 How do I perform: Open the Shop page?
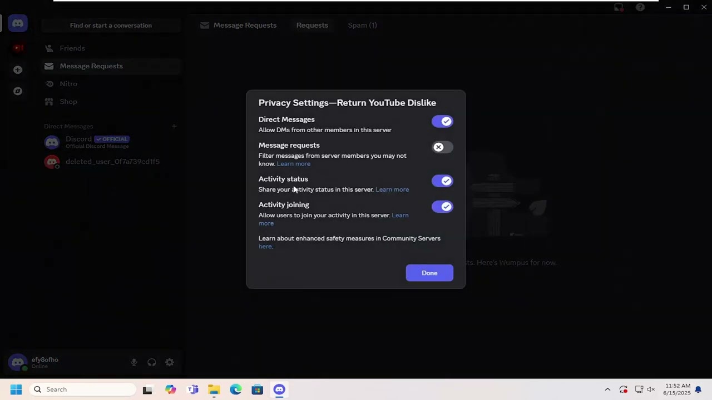tap(111, 102)
